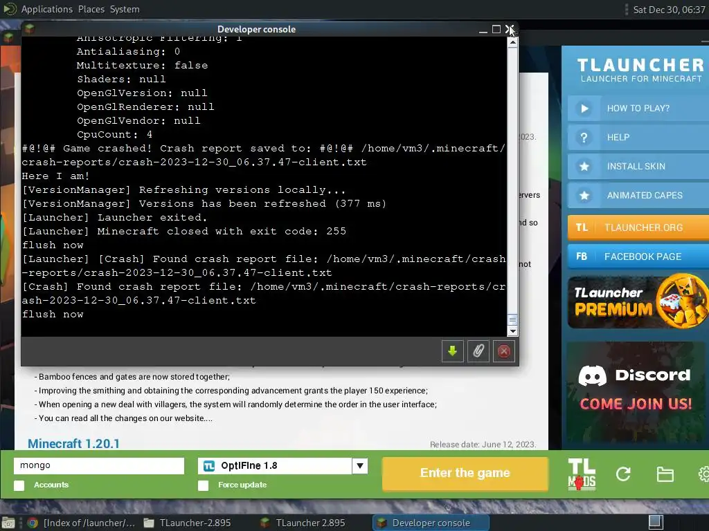This screenshot has height=531, width=709.
Task: Open the game folder icon in launcher bar
Action: [x=665, y=474]
